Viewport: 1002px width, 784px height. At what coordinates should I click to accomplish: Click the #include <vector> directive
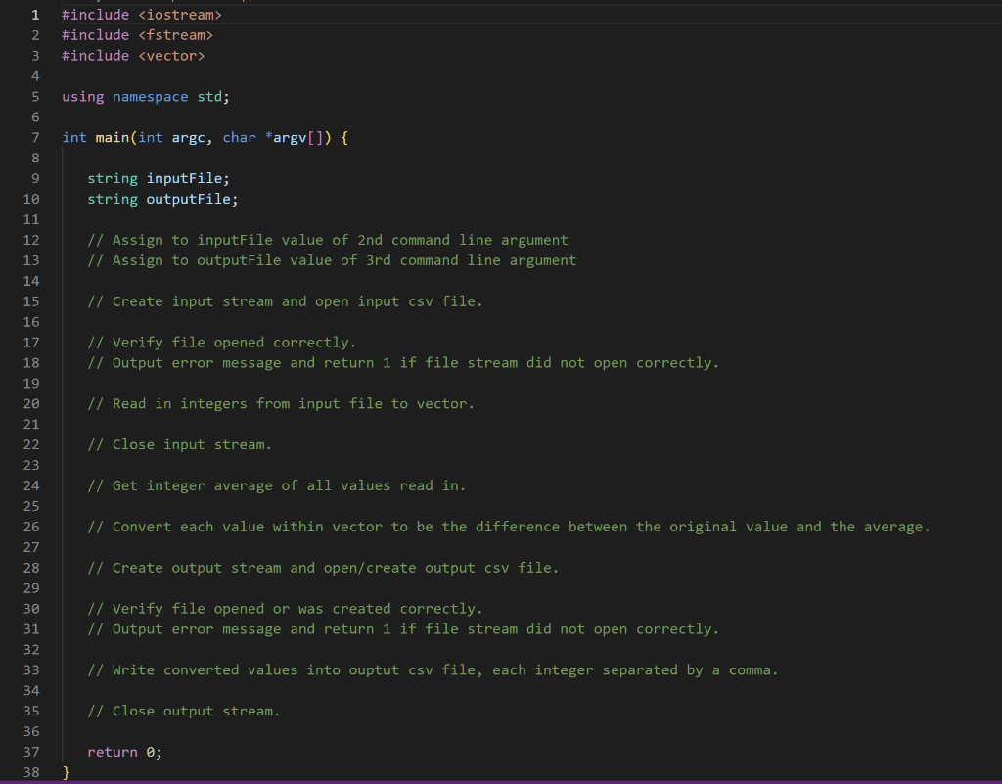pos(133,55)
